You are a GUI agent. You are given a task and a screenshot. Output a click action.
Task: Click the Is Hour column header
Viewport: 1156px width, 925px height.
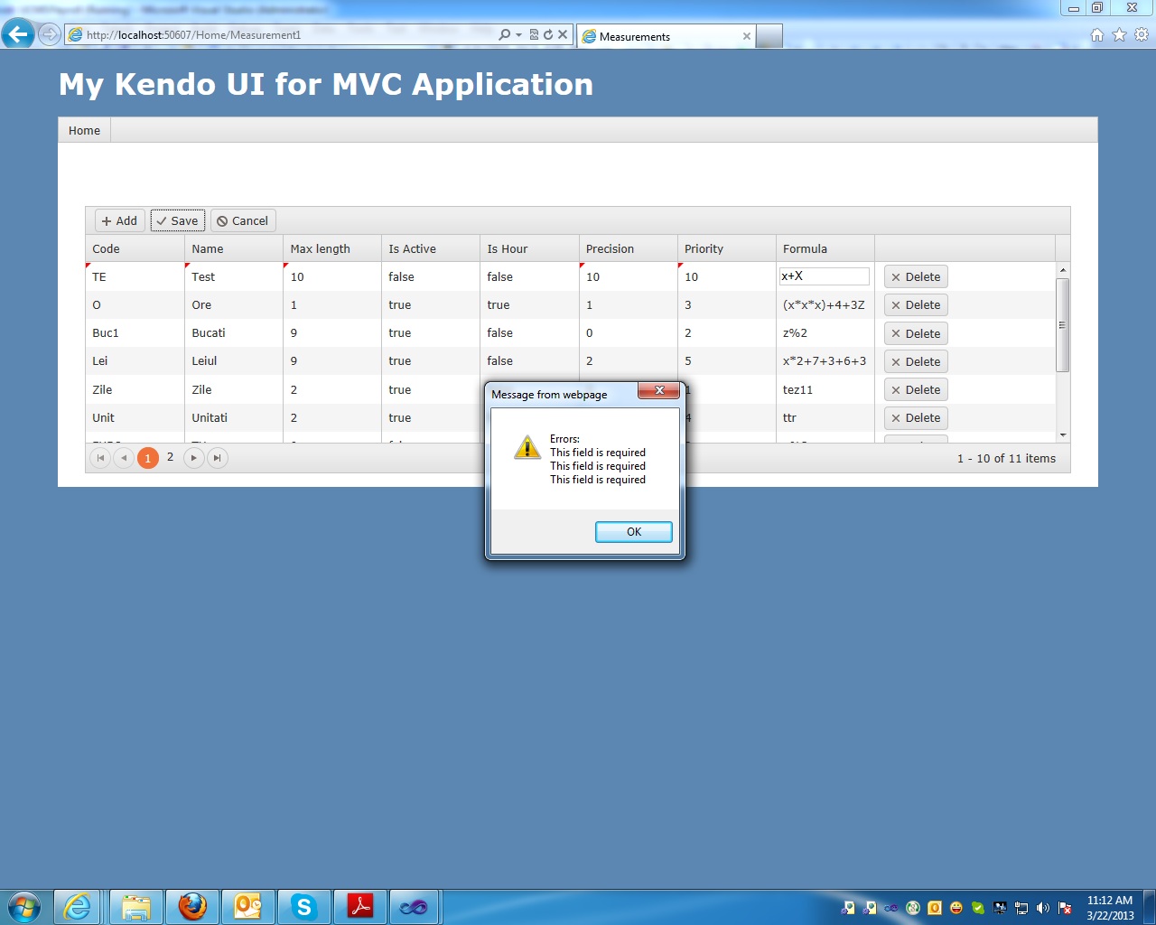tap(529, 248)
